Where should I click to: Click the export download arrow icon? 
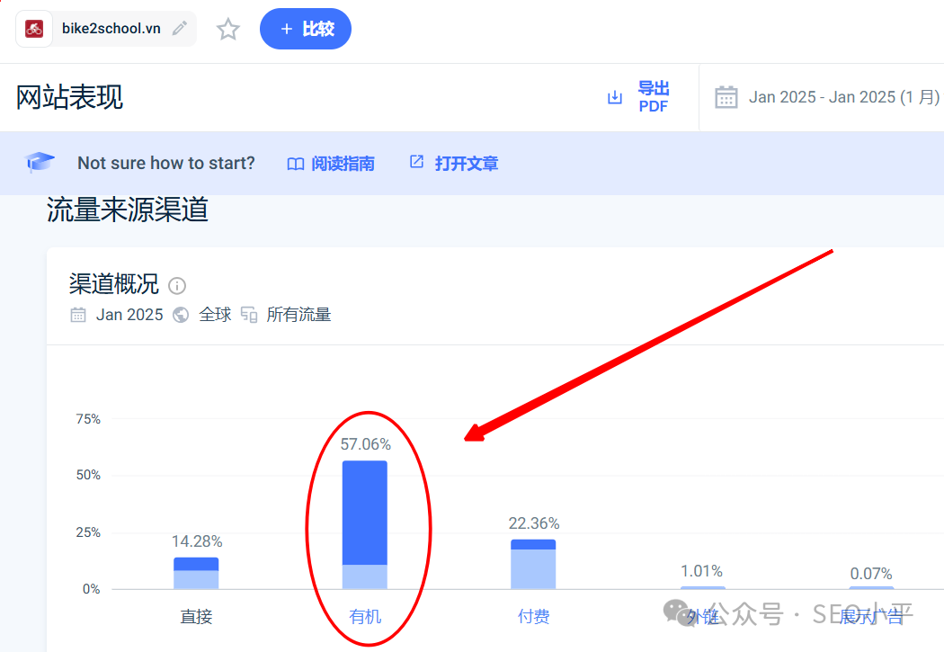tap(615, 97)
